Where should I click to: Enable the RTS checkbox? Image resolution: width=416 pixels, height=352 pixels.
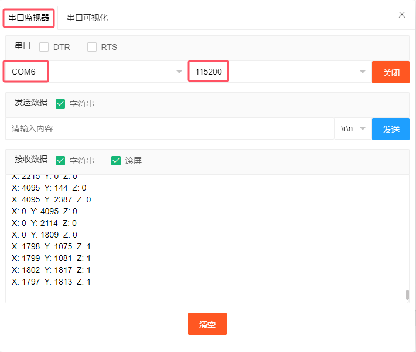(x=92, y=47)
